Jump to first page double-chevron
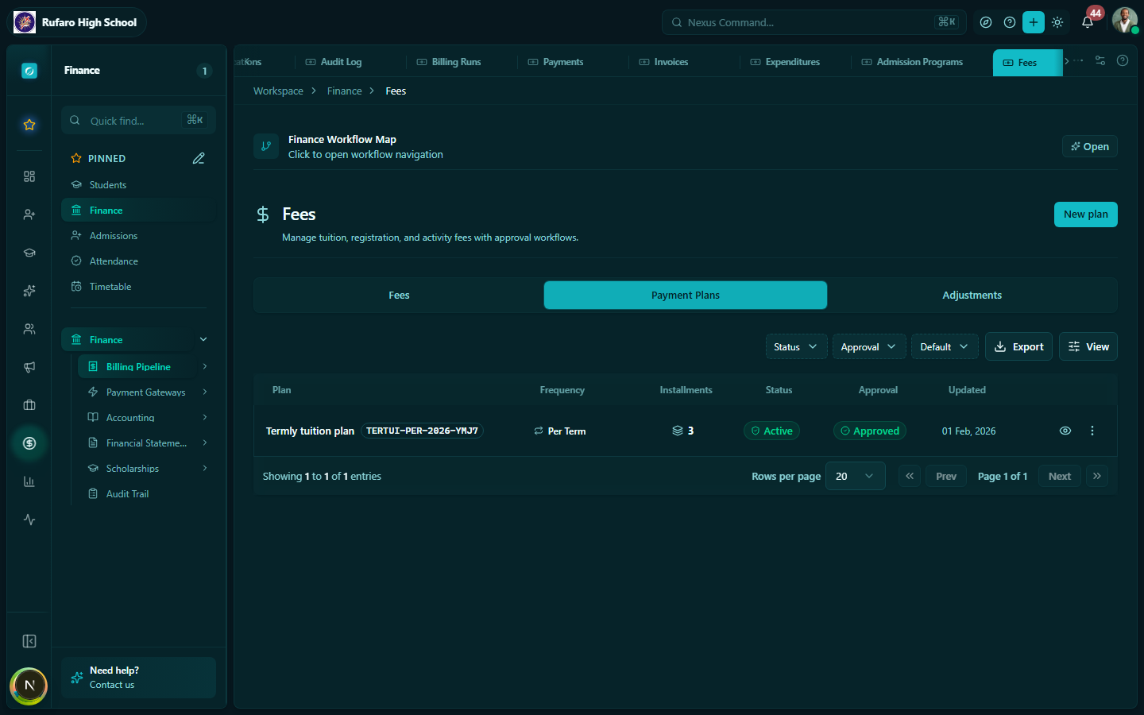The height and width of the screenshot is (715, 1144). coord(910,476)
